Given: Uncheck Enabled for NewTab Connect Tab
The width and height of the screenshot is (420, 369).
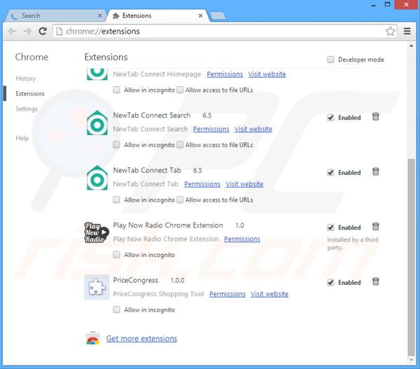Looking at the screenshot, I should point(330,172).
